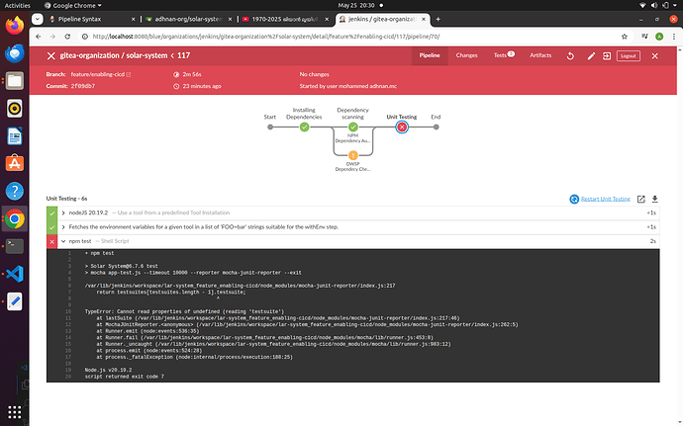
Task: Open Visual Studio Code from the dock
Action: pyautogui.click(x=15, y=274)
